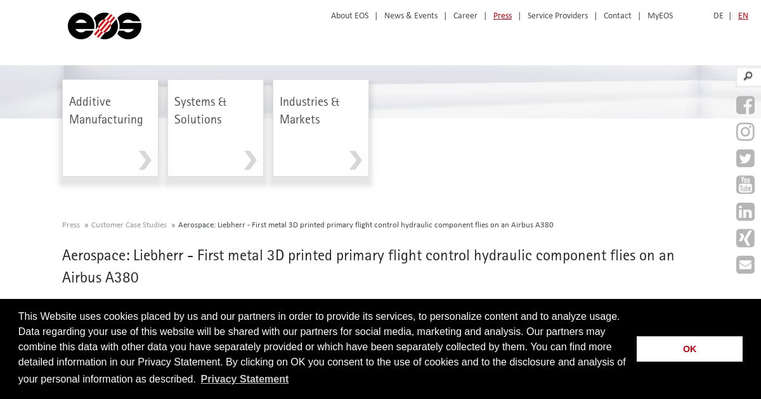Open the Xing social icon
This screenshot has height=399, width=761.
(x=745, y=238)
